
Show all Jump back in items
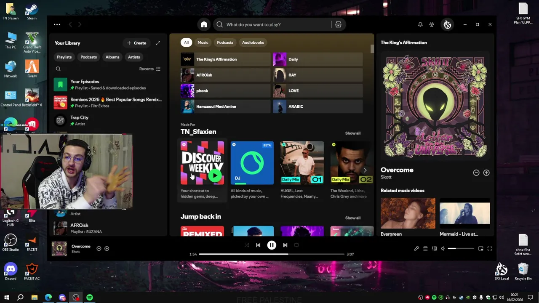point(353,218)
